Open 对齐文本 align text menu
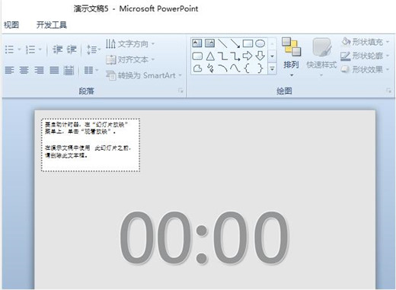The height and width of the screenshot is (290, 396). (130, 59)
